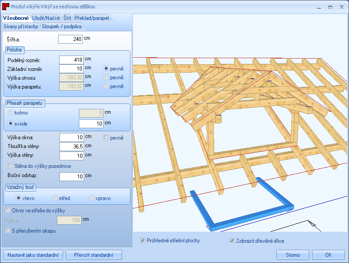This screenshot has height=263, width=349.
Task: Select vlevo reference point radio
Action: click(19, 198)
